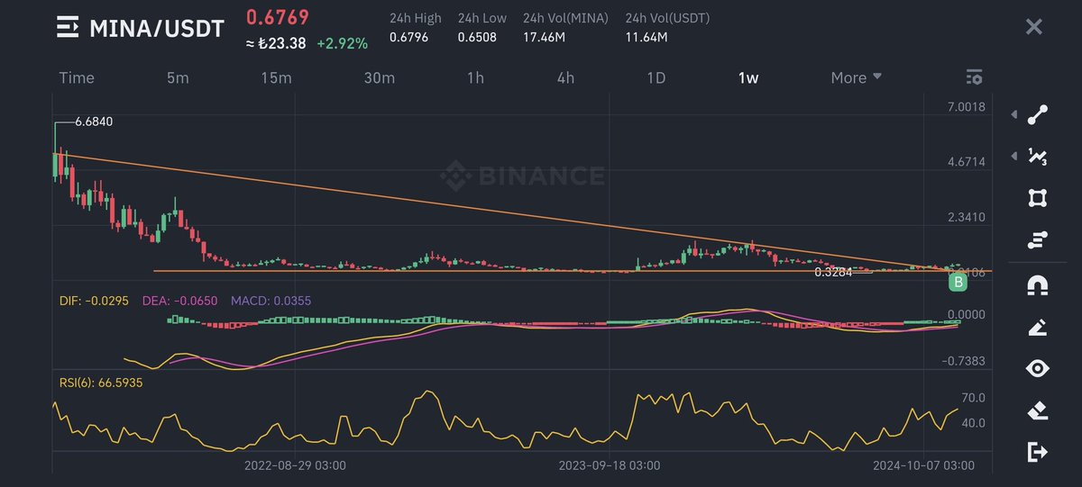Image resolution: width=1082 pixels, height=487 pixels.
Task: Open the More intervals dropdown
Action: click(x=857, y=77)
